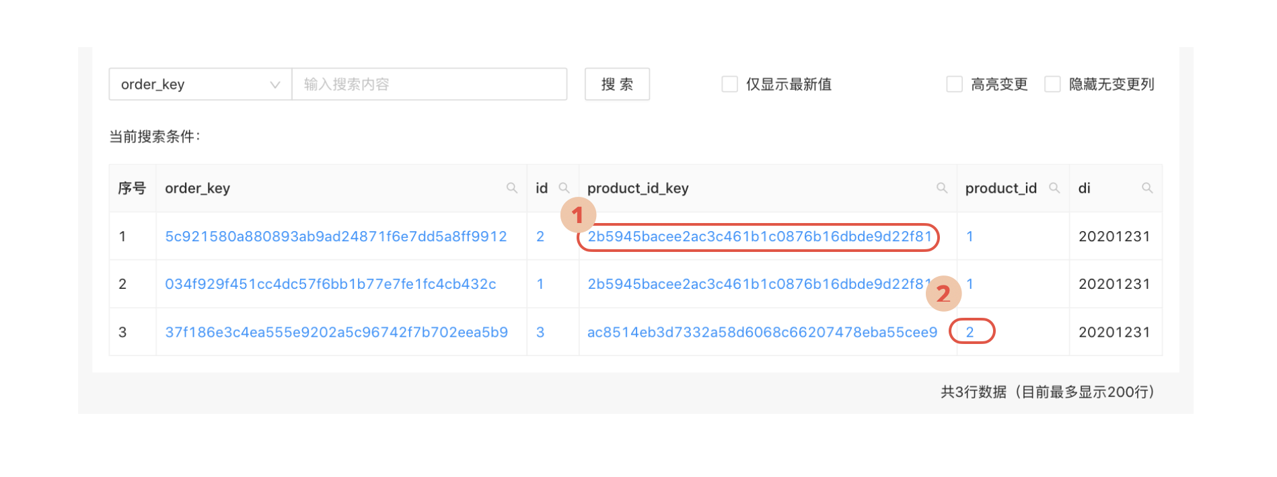Click search icon in di column header
1277x477 pixels.
[1147, 188]
